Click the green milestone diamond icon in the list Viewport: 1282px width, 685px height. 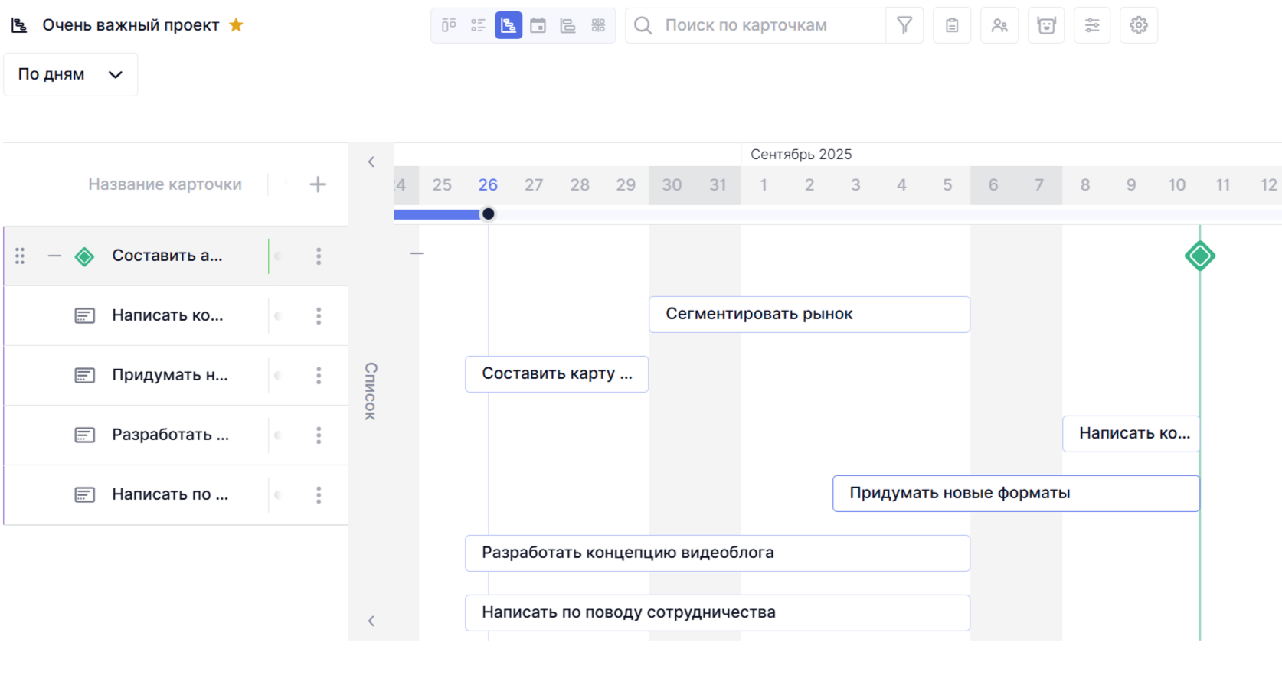tap(84, 256)
